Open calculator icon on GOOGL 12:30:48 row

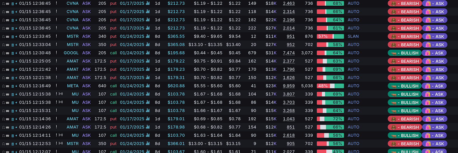[x=13, y=53]
